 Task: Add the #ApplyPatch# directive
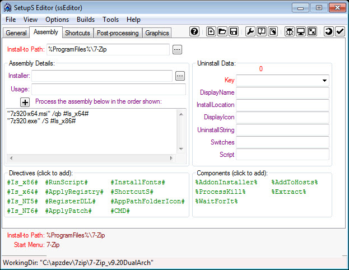pos(68,211)
